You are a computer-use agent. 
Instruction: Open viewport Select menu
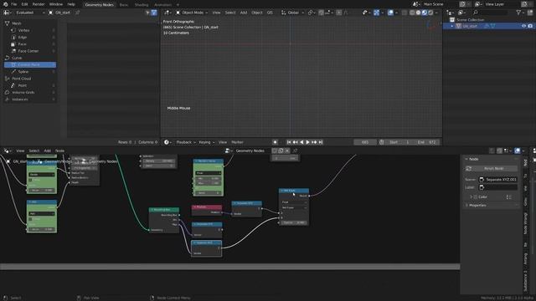pos(230,13)
